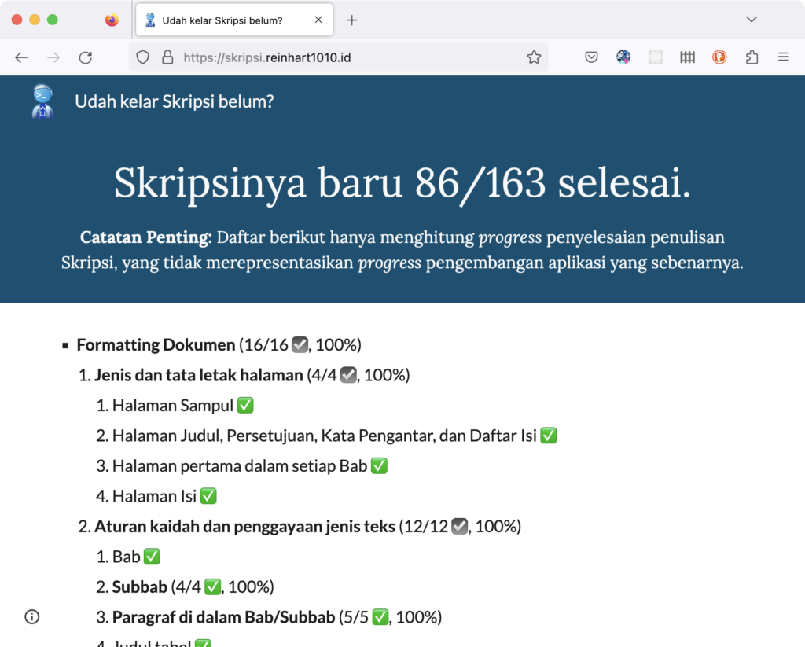Click the padlock site security icon
This screenshot has width=805, height=647.
pyautogui.click(x=167, y=57)
